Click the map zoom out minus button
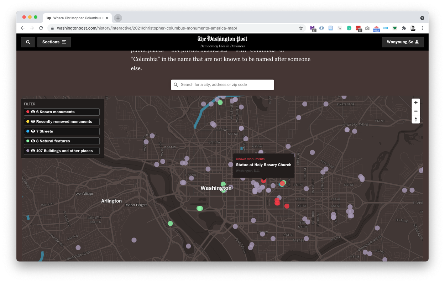This screenshot has height=283, width=445. 416,111
